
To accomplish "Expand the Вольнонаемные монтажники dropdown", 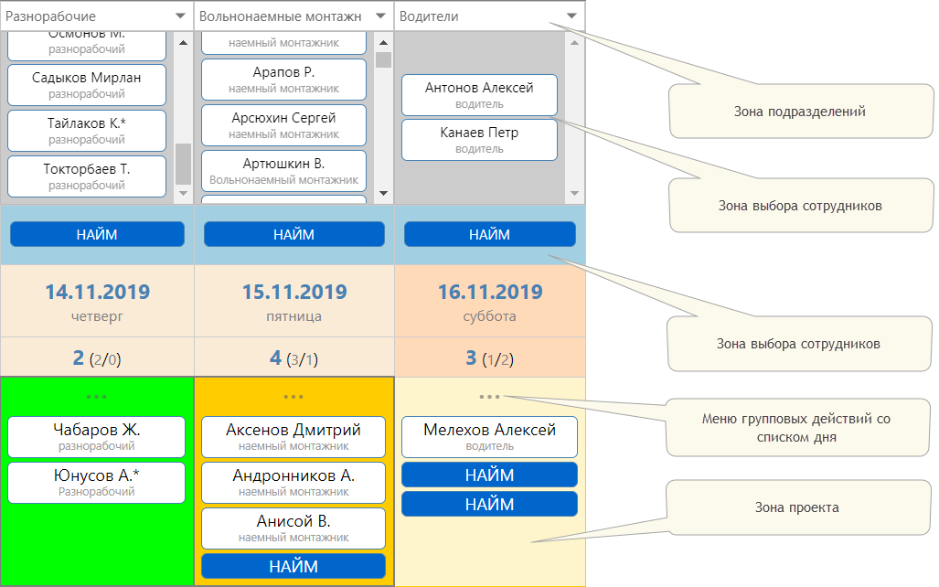I will (379, 16).
